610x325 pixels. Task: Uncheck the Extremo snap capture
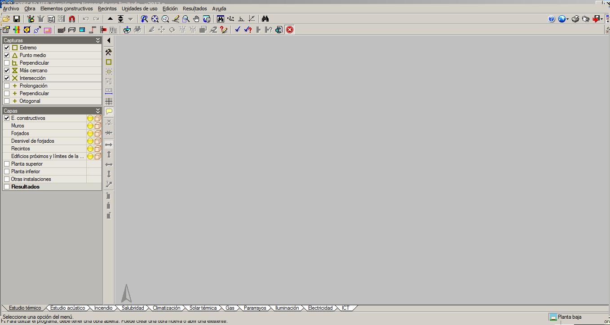[7, 48]
